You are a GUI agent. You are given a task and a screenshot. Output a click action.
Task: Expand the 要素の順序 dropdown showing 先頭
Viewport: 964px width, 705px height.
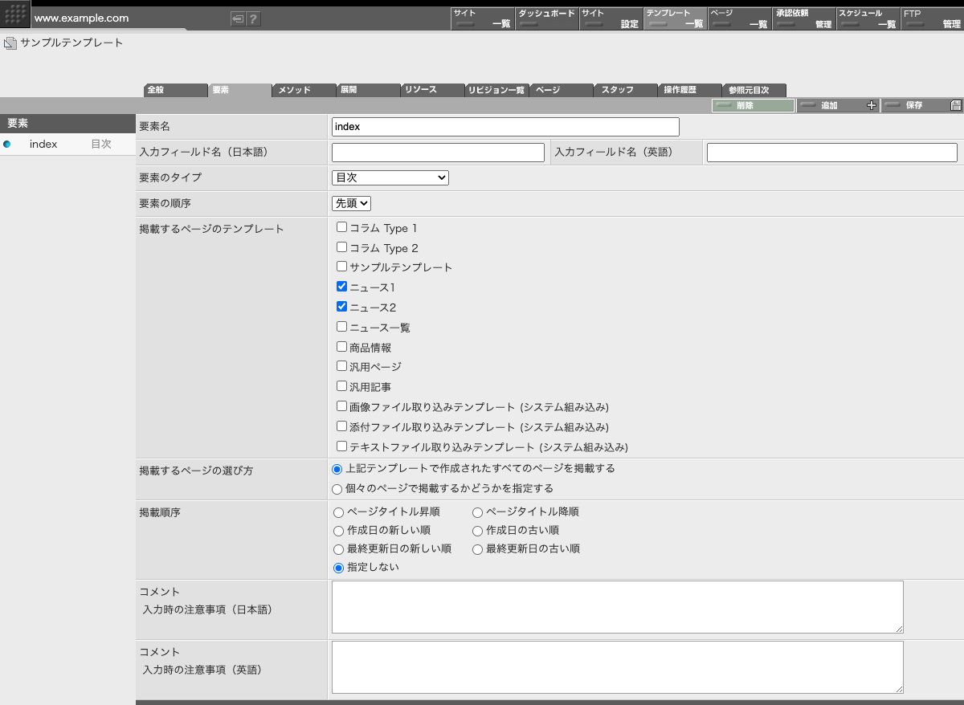click(x=351, y=204)
